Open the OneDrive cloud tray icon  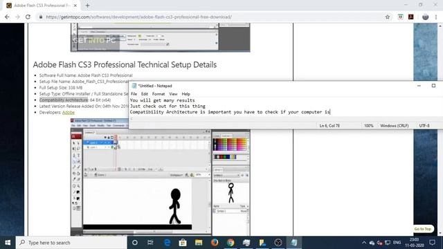[x=372, y=243]
